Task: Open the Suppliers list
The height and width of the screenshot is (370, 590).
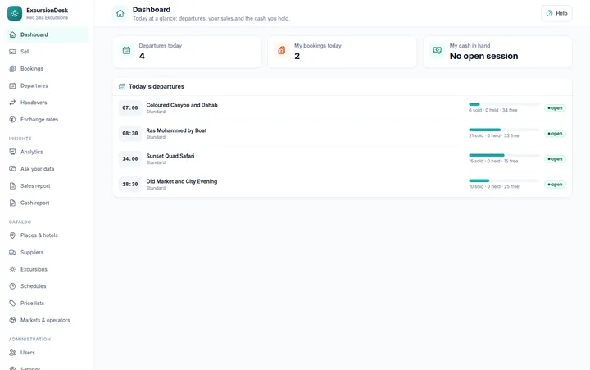Action: pyautogui.click(x=47, y=252)
